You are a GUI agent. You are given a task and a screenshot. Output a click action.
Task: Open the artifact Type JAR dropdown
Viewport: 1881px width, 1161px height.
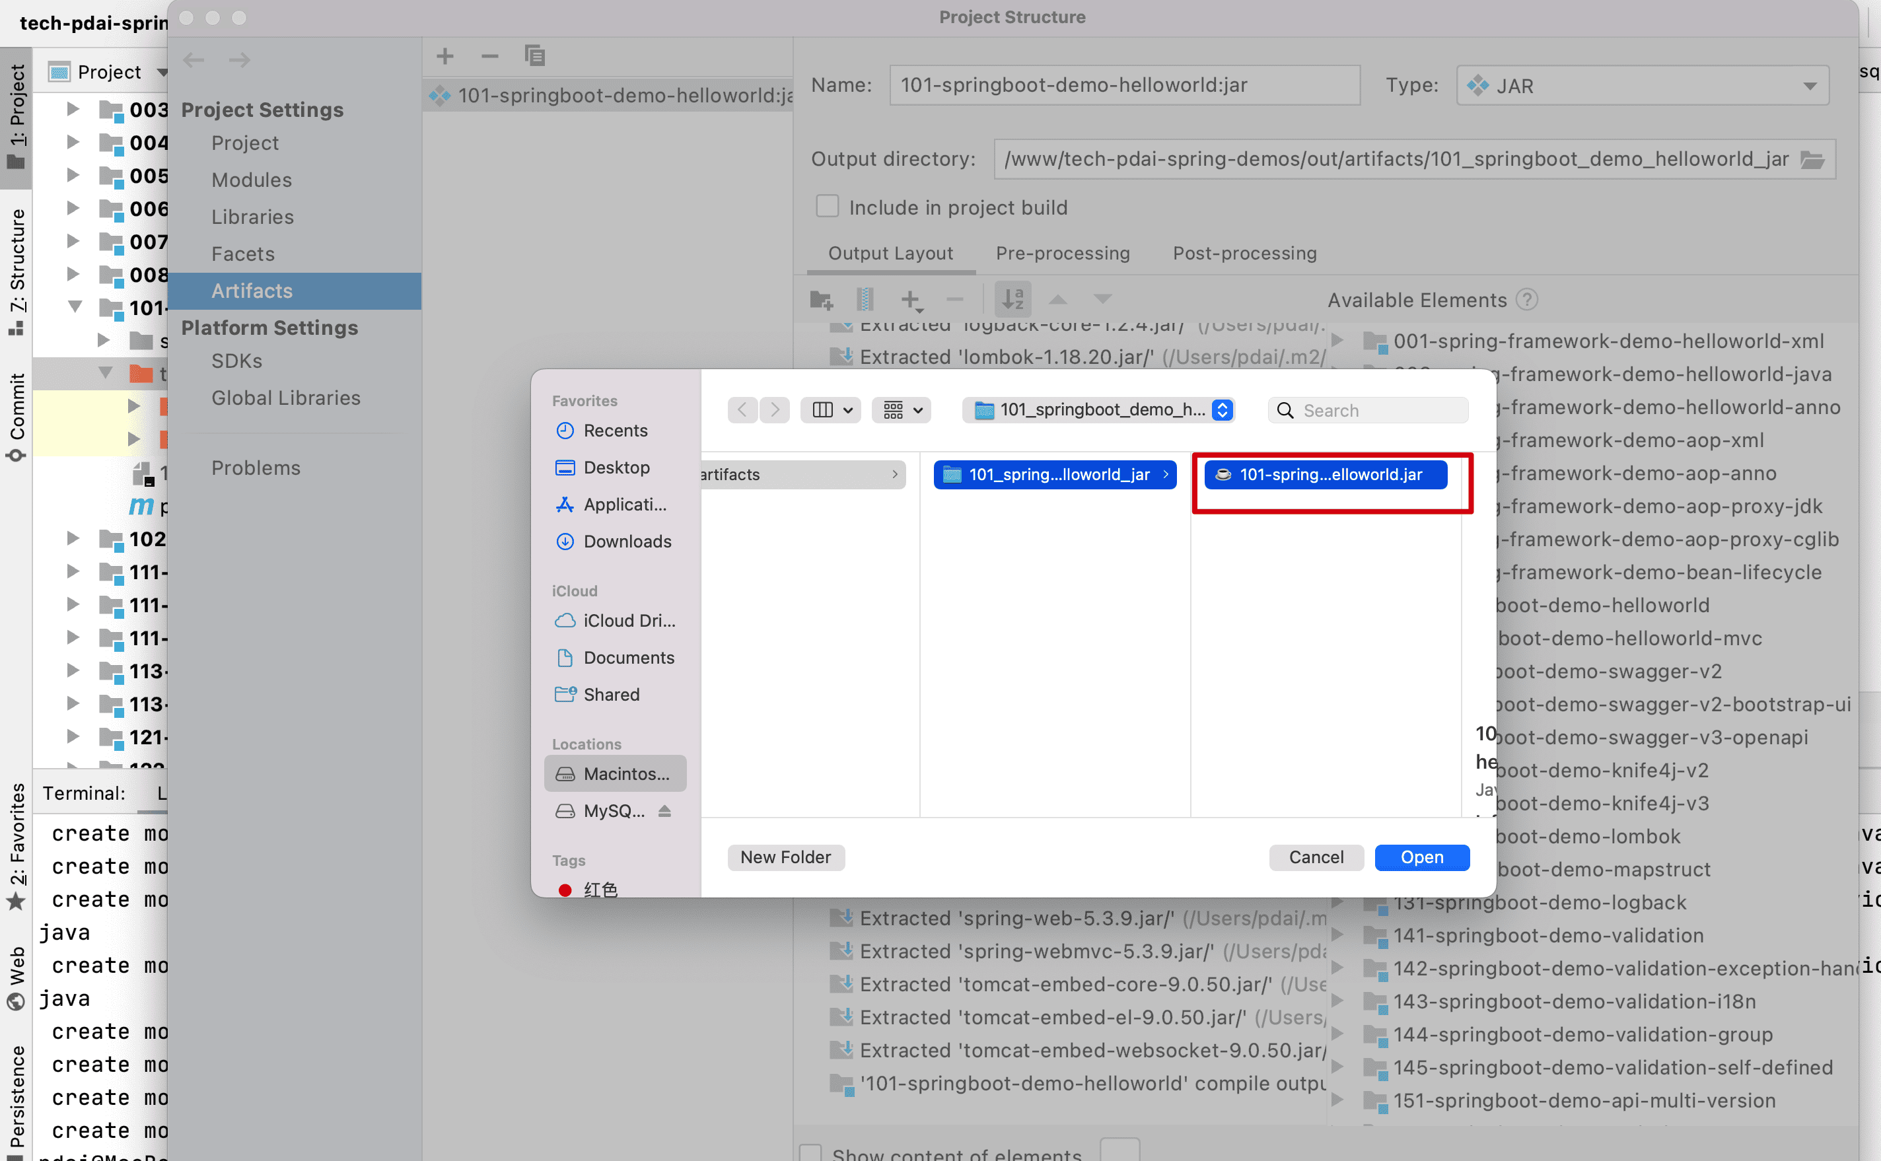point(1642,85)
